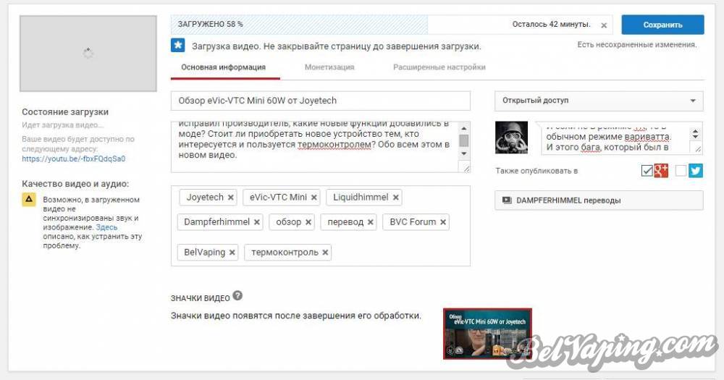The height and width of the screenshot is (380, 724).
Task: Click the blue star notification icon
Action: 178,46
